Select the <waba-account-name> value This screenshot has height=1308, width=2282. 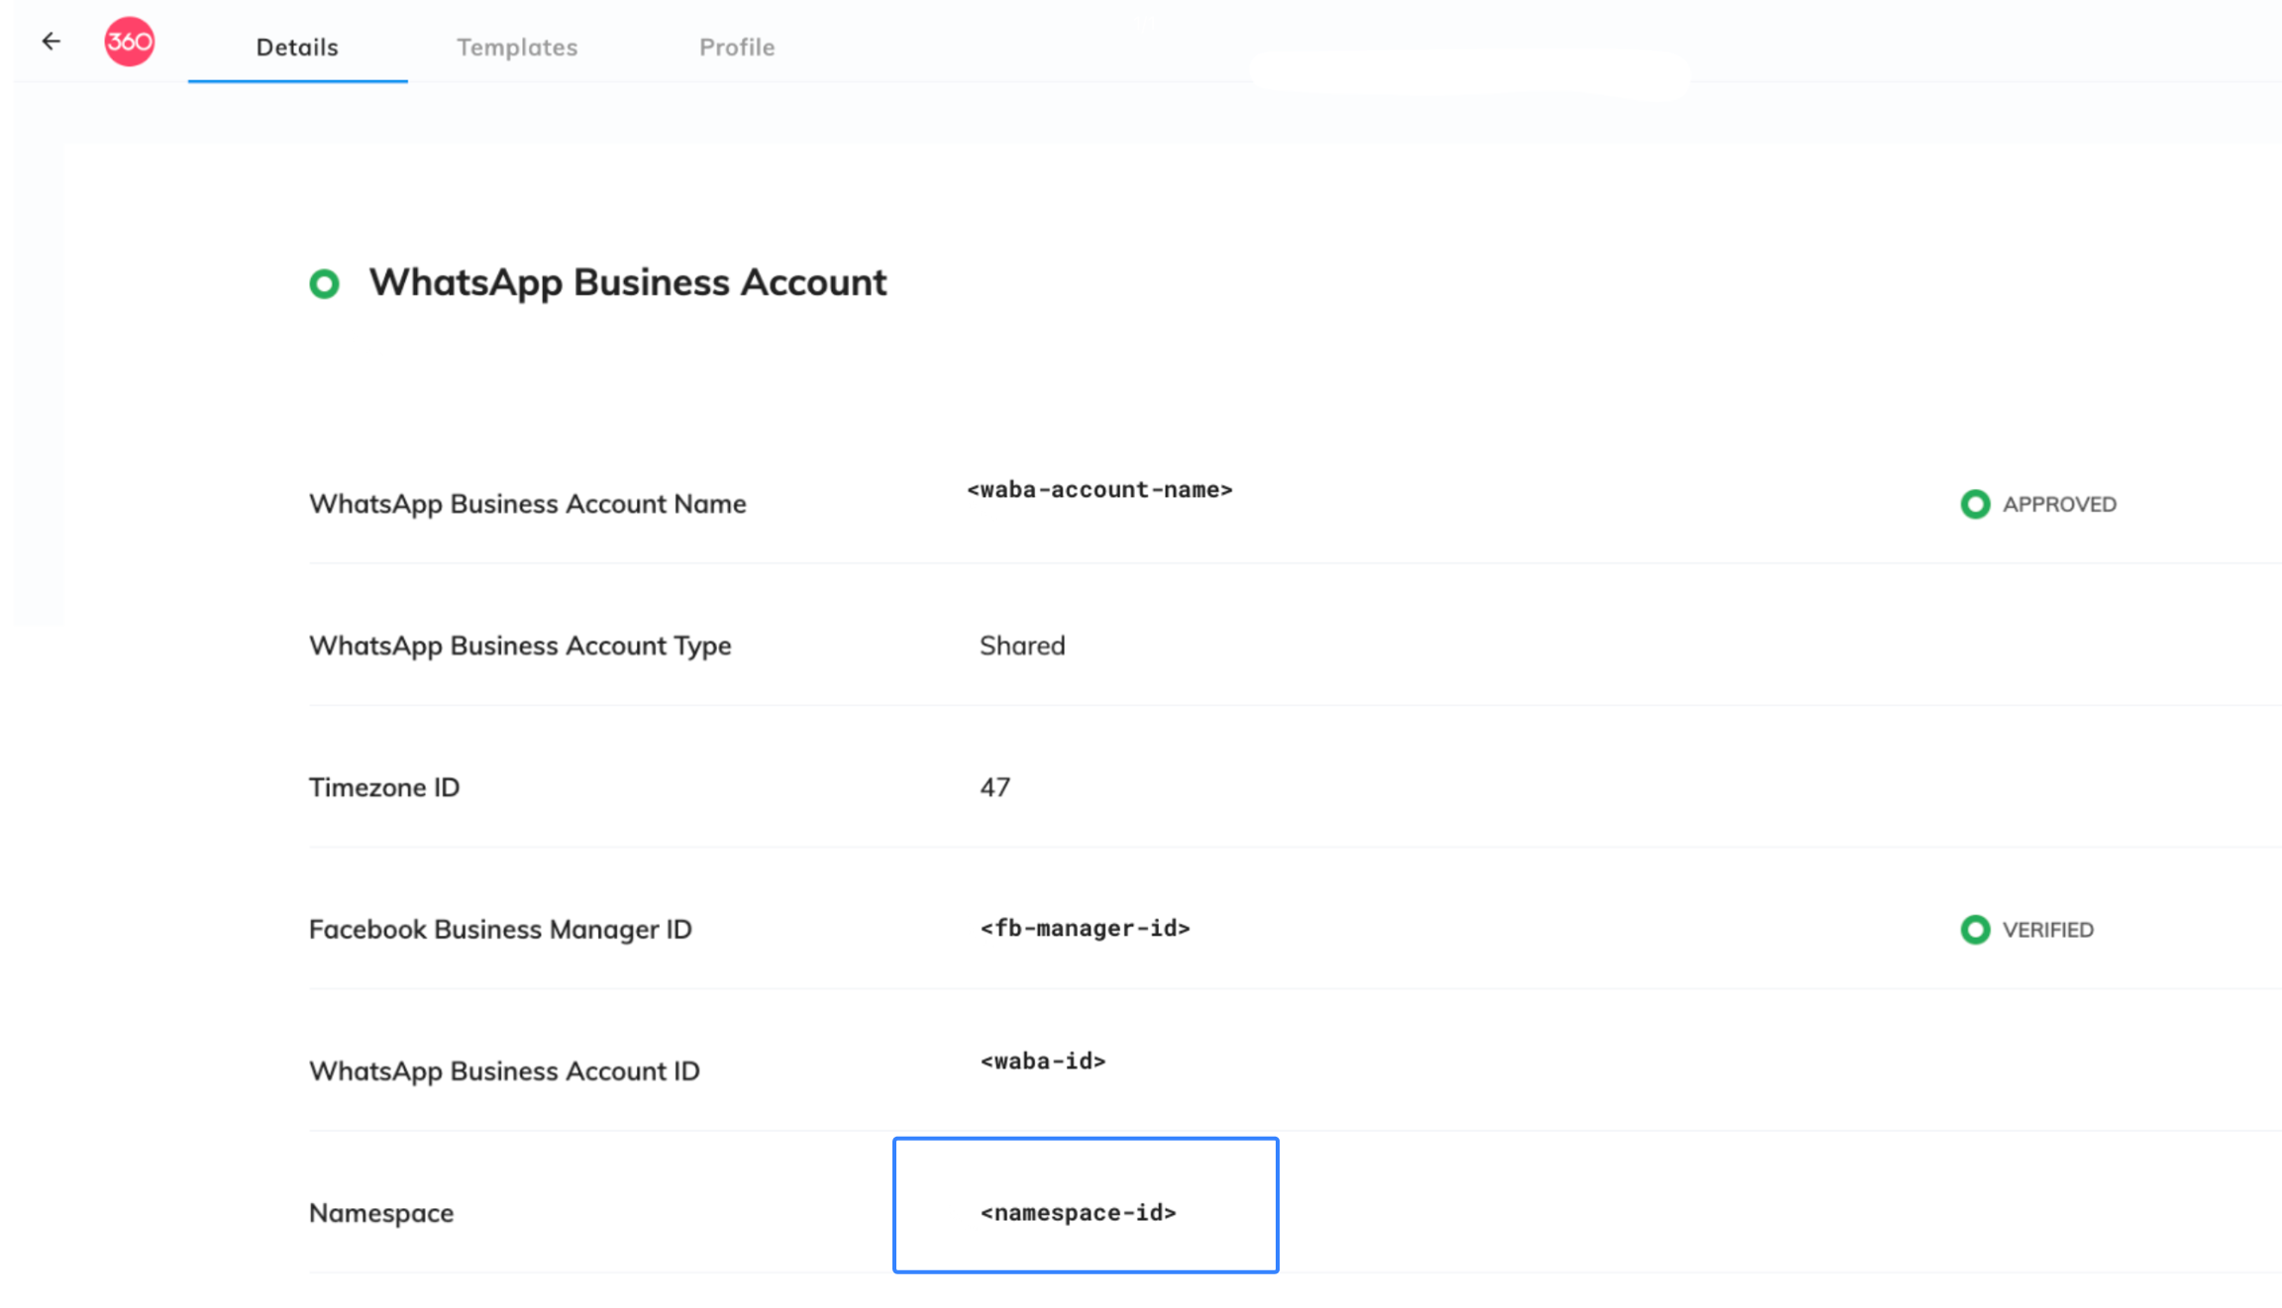[1099, 490]
